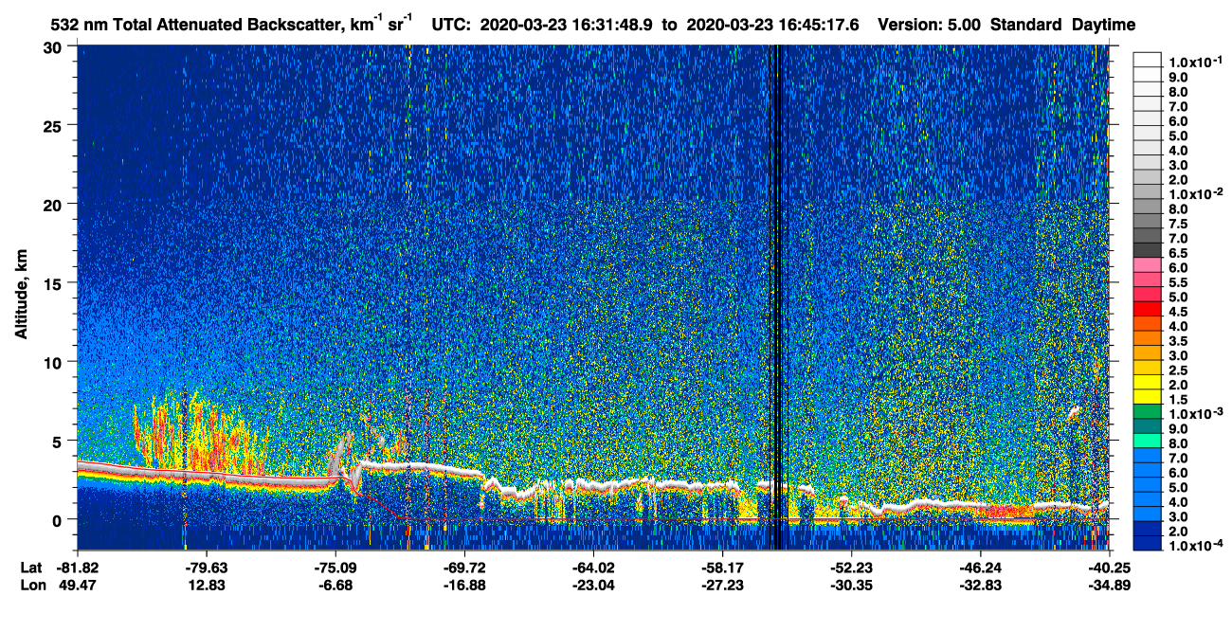The width and height of the screenshot is (1232, 632).
Task: Click the latitude value '-81.82'
Action: (x=78, y=568)
